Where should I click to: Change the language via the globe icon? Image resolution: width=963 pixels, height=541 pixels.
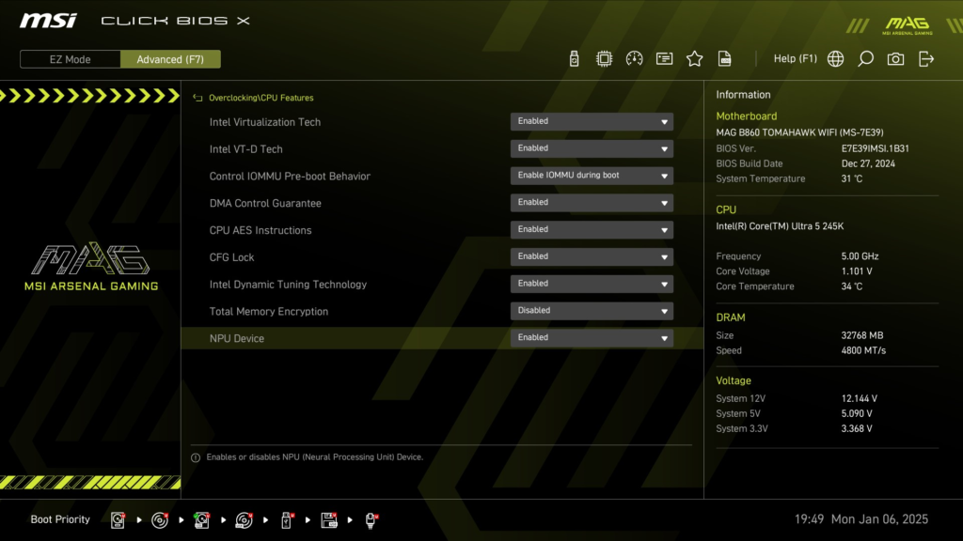tap(834, 57)
